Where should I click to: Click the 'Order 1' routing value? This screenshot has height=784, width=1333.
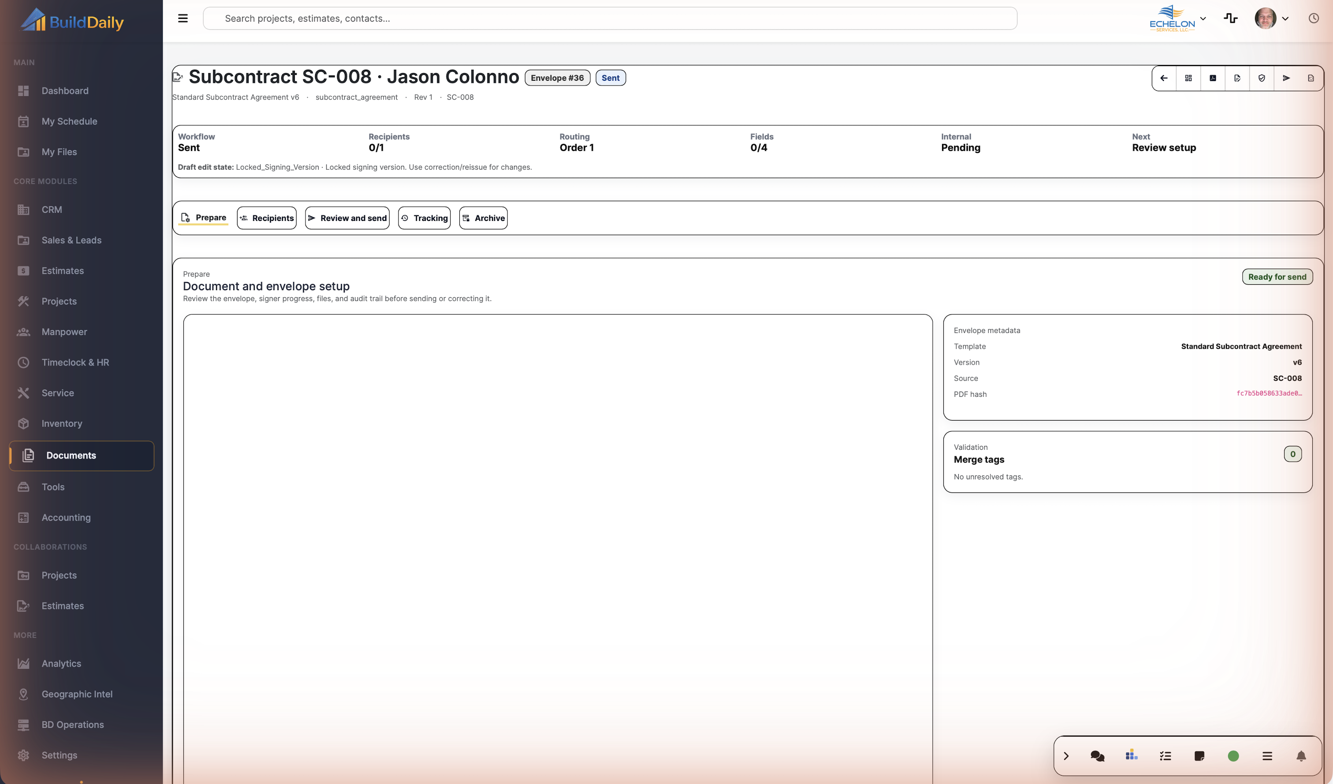[x=577, y=148]
